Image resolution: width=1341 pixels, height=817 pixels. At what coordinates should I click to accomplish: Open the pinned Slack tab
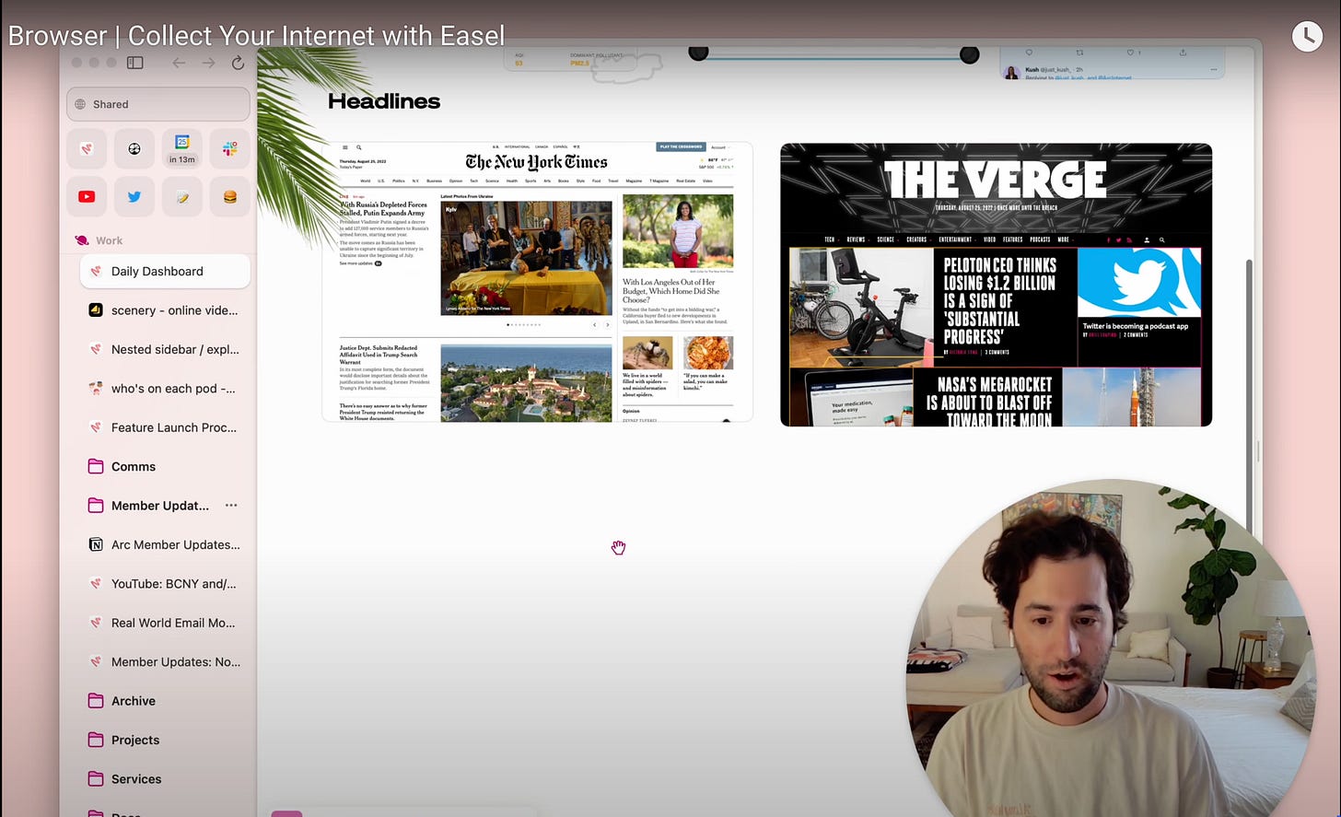[230, 148]
